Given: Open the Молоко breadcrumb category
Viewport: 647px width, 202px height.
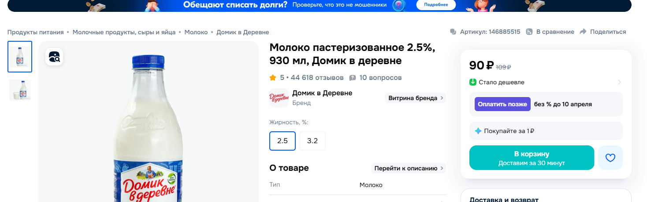Looking at the screenshot, I should pos(196,32).
